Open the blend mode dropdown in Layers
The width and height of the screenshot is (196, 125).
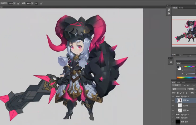pos(179,89)
